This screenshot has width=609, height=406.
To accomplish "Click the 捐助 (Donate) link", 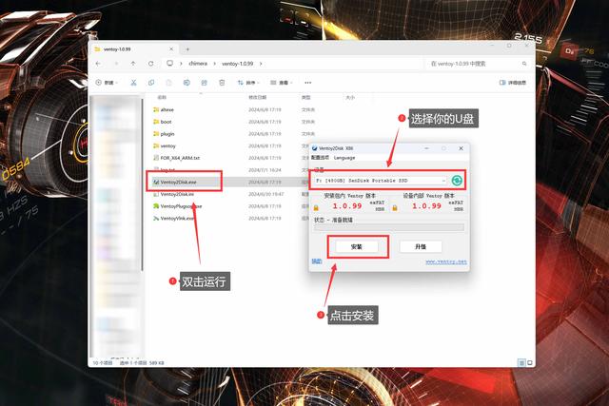I will pyautogui.click(x=317, y=261).
